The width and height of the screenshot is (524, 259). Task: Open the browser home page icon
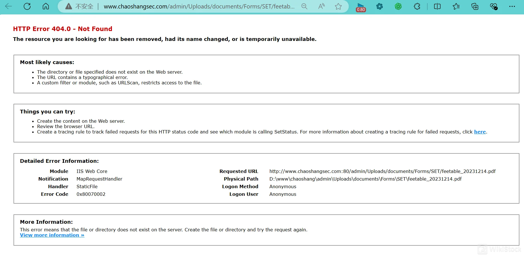46,6
